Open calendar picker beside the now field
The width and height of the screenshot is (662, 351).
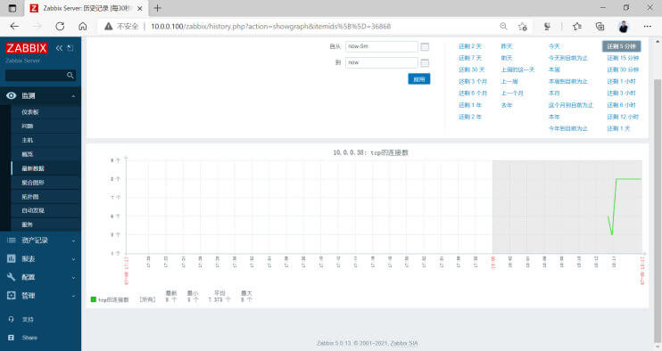click(425, 62)
